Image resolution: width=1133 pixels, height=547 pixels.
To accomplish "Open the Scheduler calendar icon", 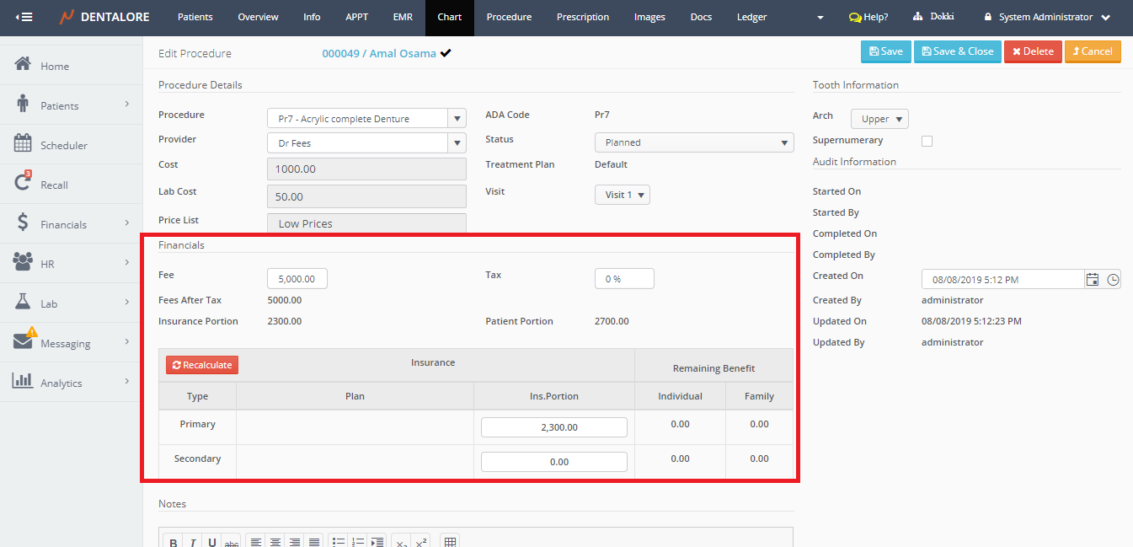I will point(23,144).
